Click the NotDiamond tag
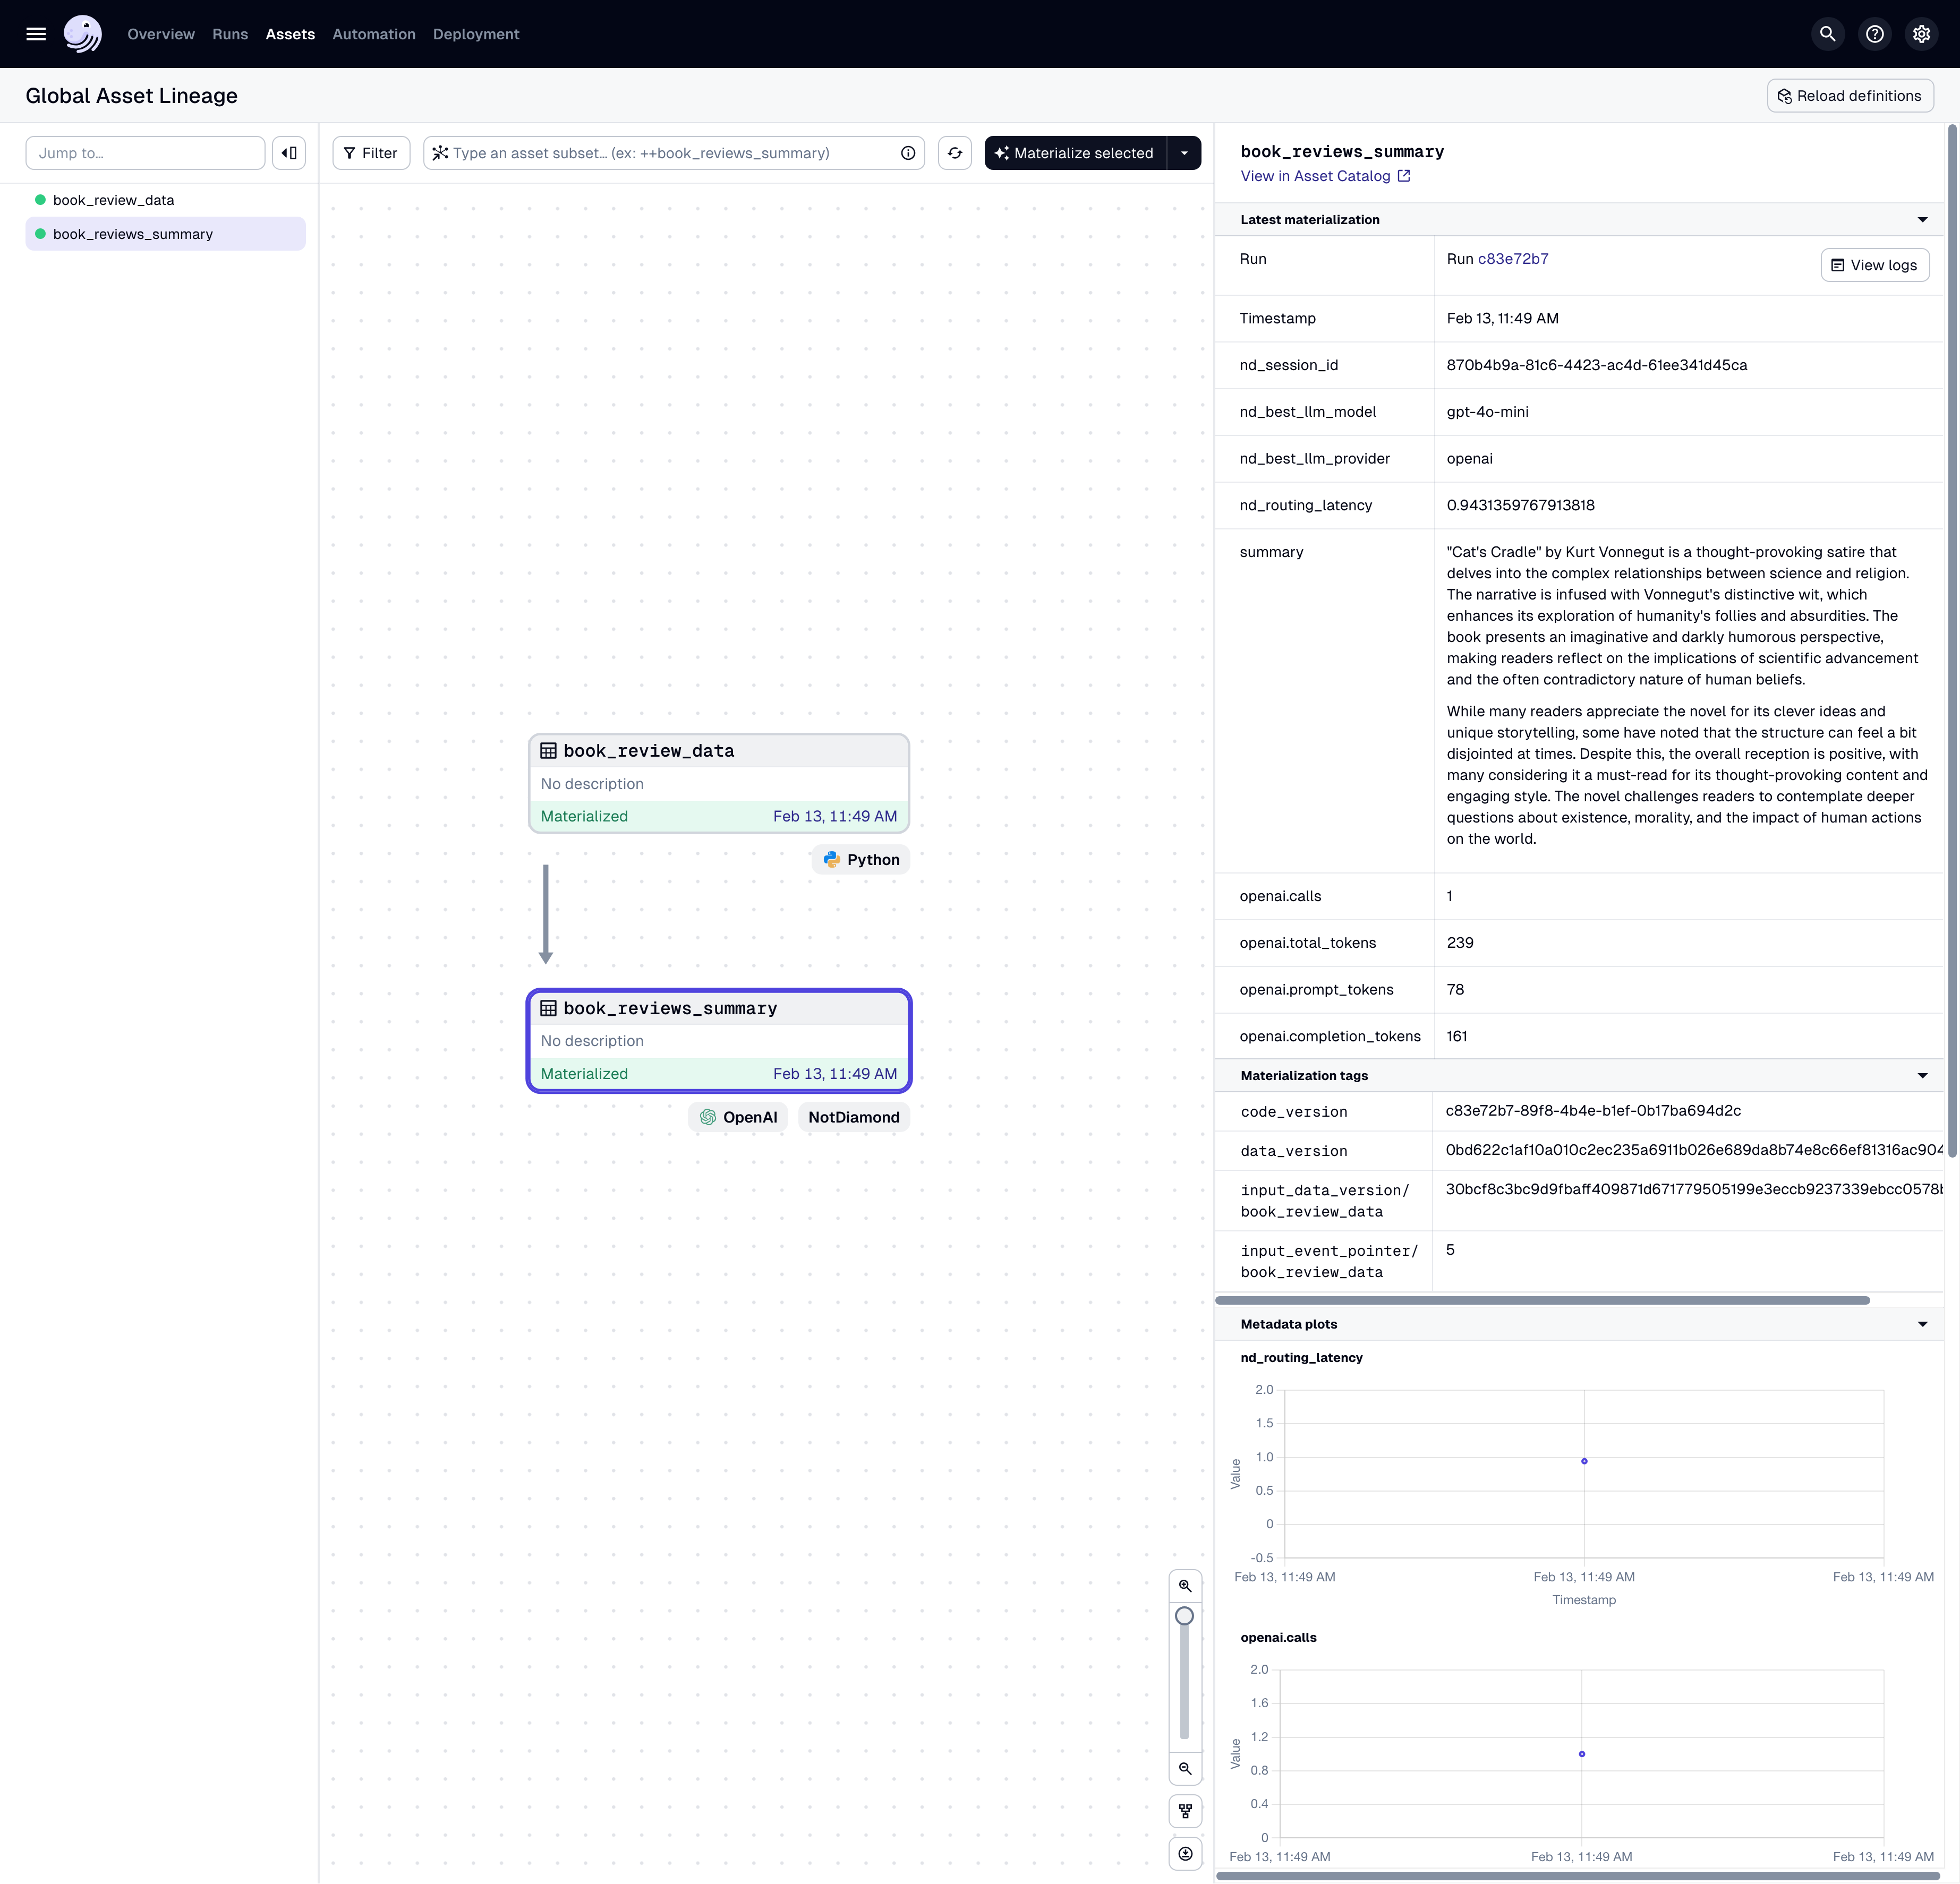This screenshot has width=1960, height=1884. tap(854, 1117)
